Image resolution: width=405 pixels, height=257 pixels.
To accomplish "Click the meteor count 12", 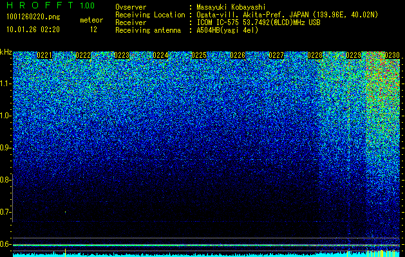I will point(93,30).
